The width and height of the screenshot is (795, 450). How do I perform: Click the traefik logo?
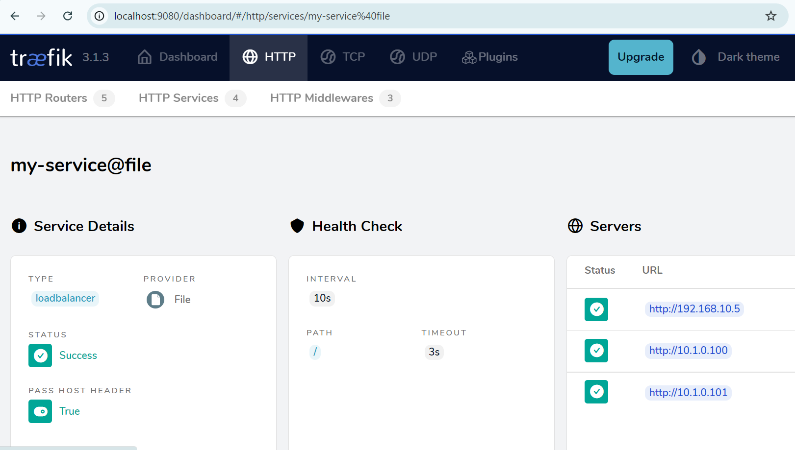coord(42,57)
